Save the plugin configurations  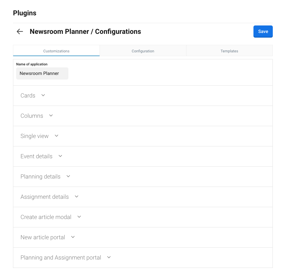click(263, 32)
